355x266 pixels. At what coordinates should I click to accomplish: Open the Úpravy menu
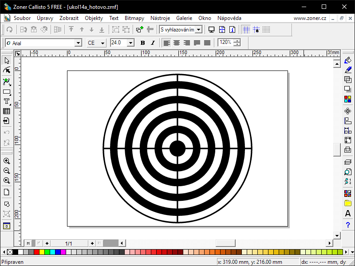click(45, 18)
